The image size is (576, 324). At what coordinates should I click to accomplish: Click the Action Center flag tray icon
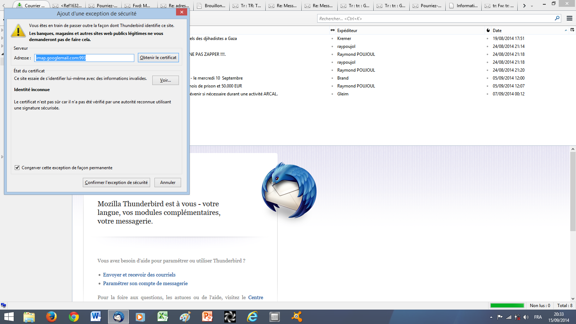point(500,317)
